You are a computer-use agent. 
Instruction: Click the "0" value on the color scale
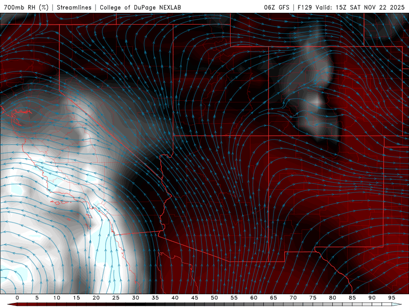point(17,298)
